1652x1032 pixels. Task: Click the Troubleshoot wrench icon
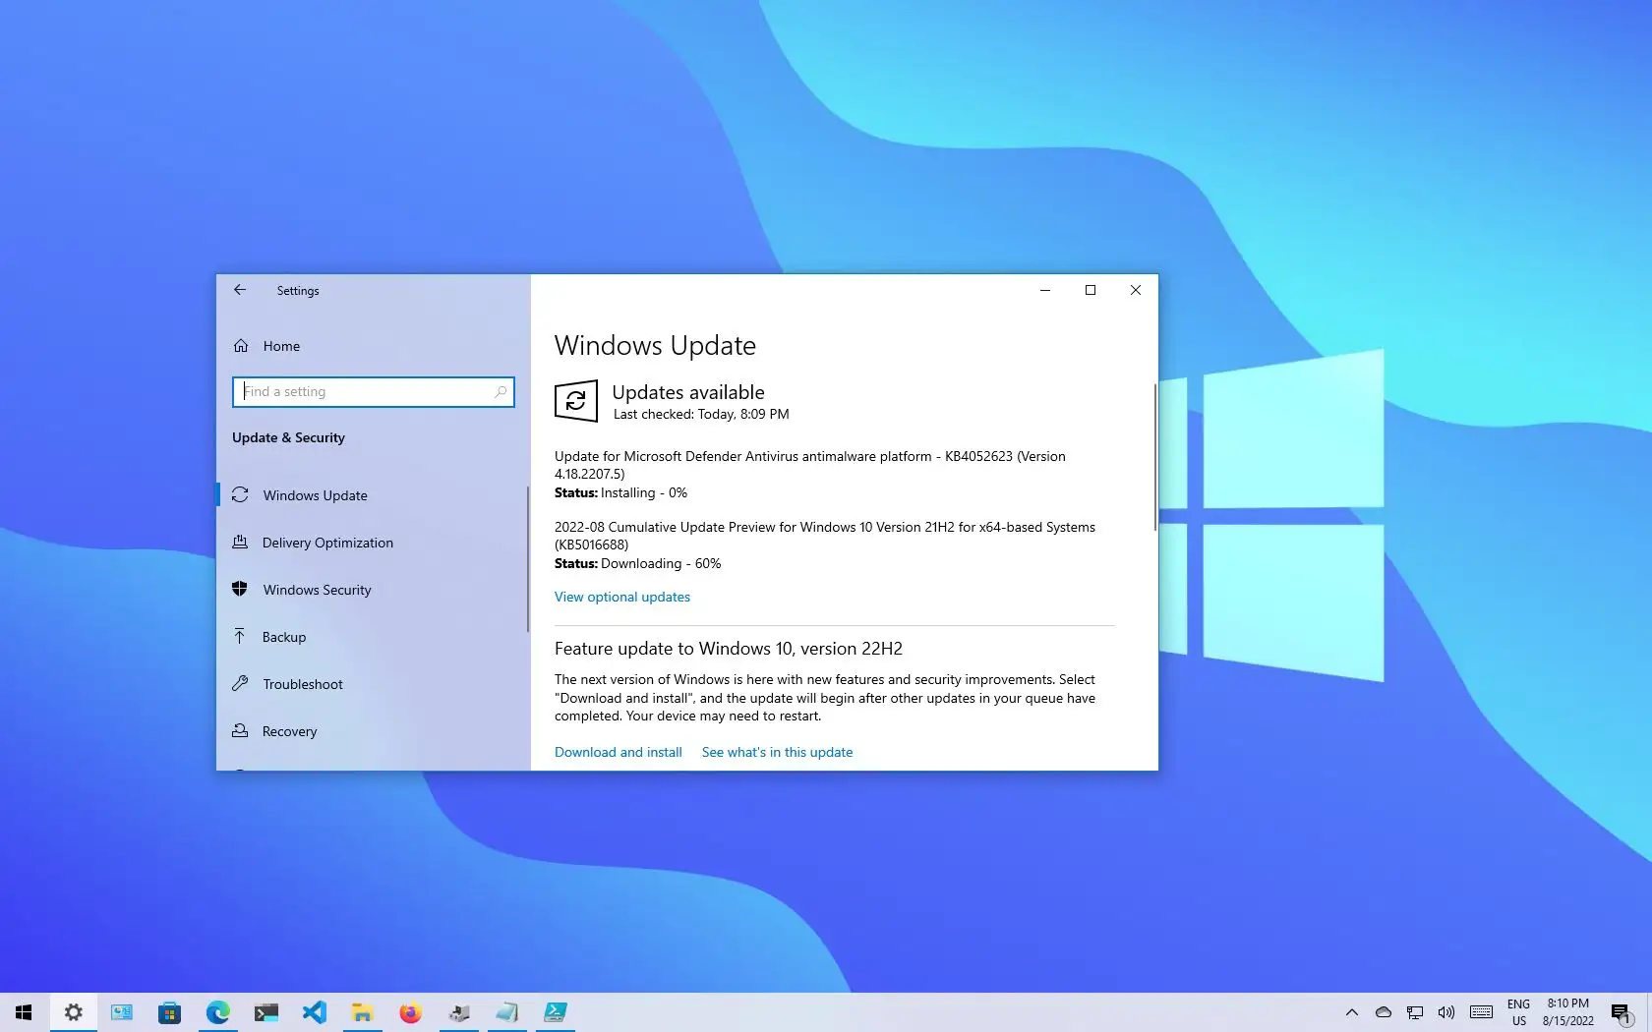pyautogui.click(x=240, y=683)
